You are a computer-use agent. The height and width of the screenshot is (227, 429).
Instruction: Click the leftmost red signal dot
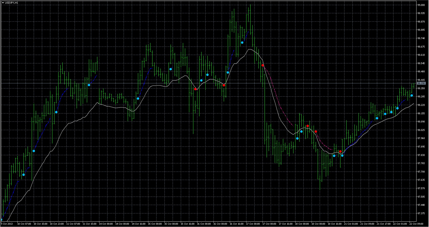195,89
